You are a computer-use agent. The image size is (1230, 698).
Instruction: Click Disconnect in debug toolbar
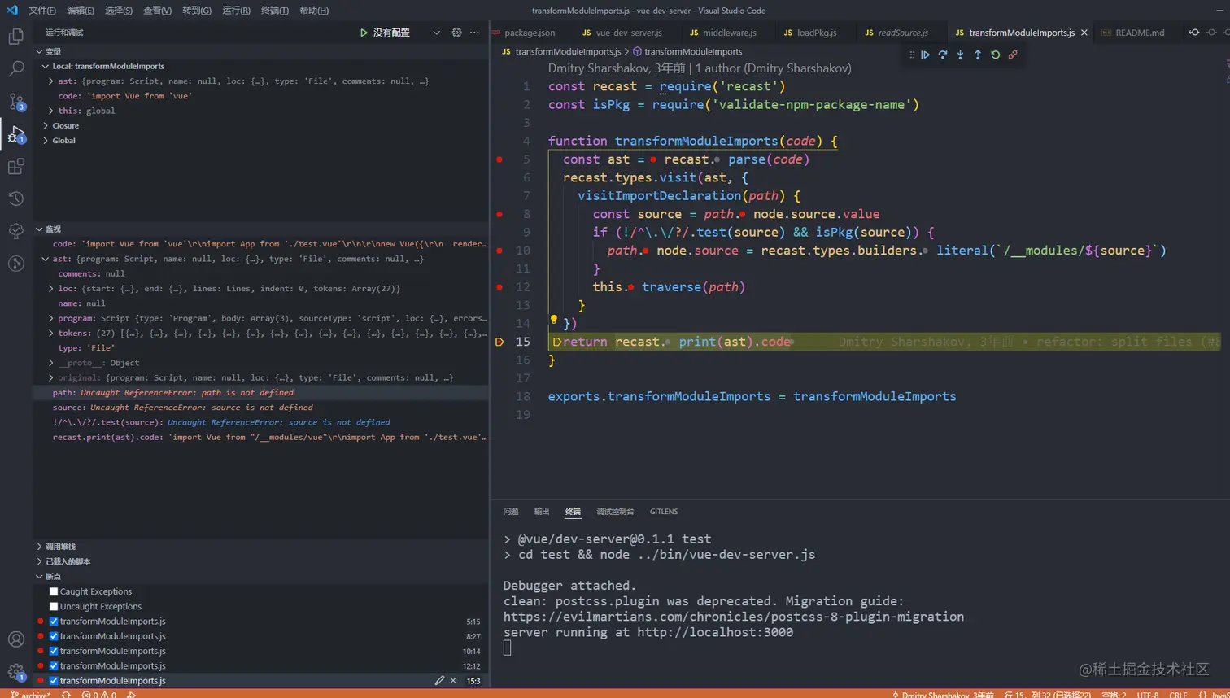1013,55
